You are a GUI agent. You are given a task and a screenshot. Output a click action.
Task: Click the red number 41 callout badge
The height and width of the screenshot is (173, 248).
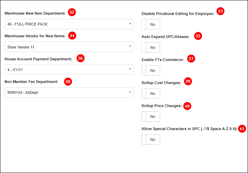click(242, 129)
